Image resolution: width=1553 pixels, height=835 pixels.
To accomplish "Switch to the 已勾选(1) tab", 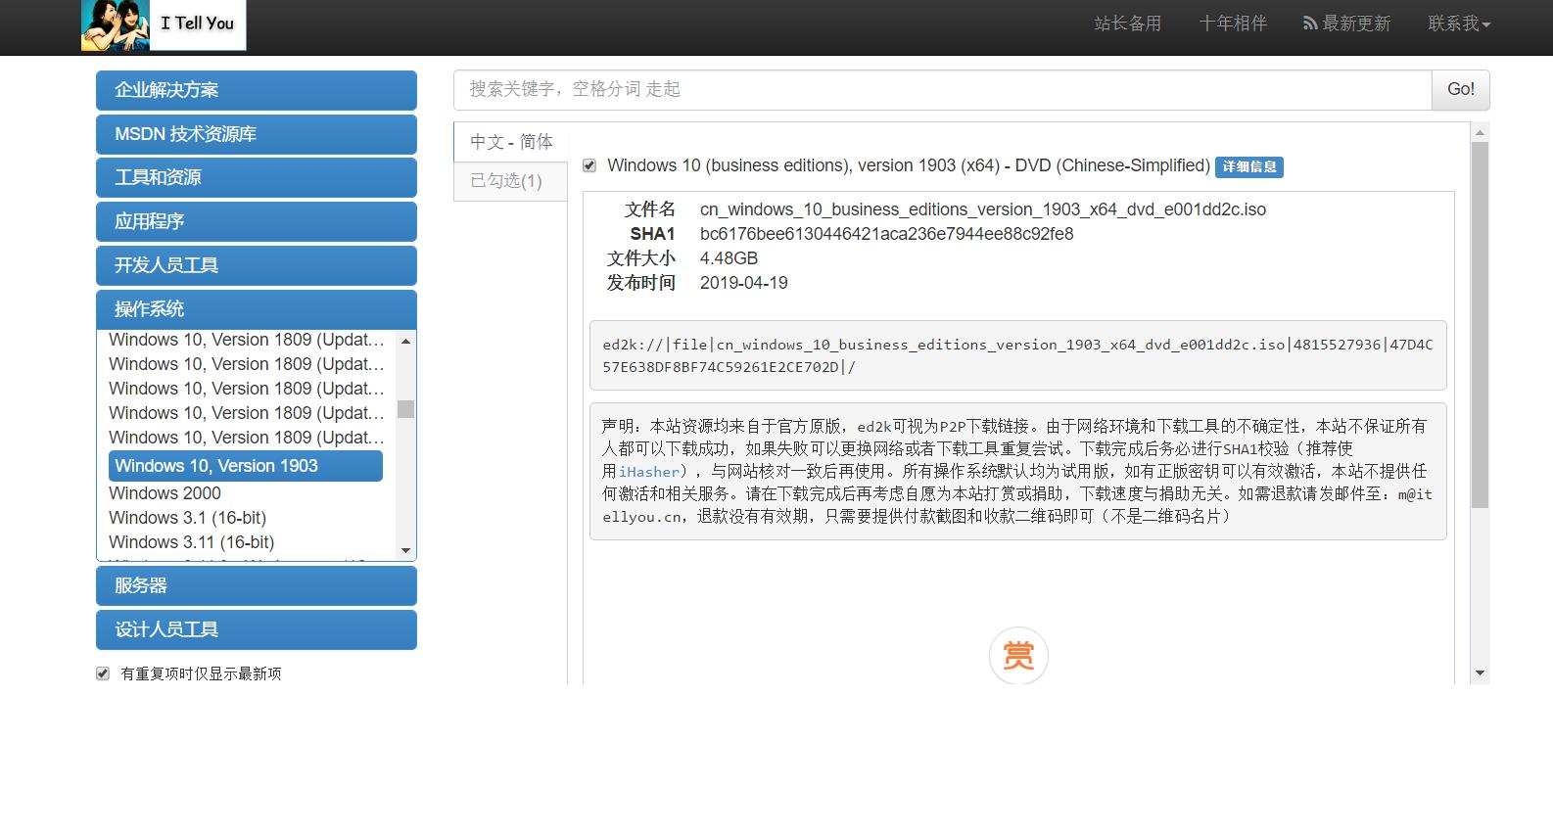I will (510, 181).
